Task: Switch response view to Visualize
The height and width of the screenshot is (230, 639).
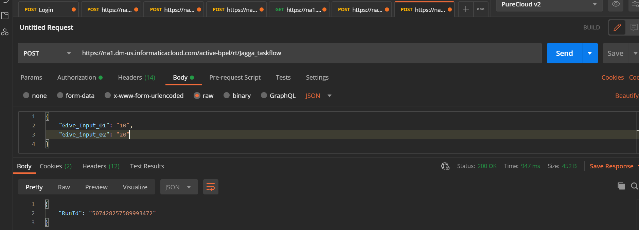Action: pyautogui.click(x=135, y=187)
